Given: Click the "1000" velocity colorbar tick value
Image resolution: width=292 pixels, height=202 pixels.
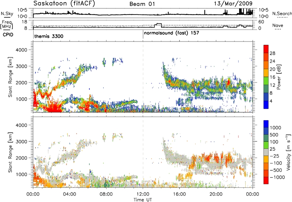Looking at the screenshot, I should coord(276,128).
